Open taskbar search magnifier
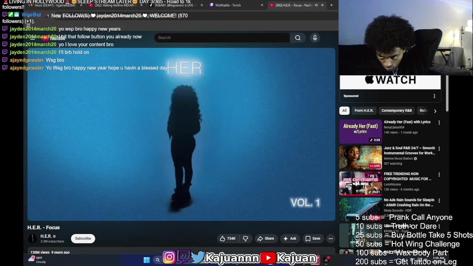 [x=157, y=260]
